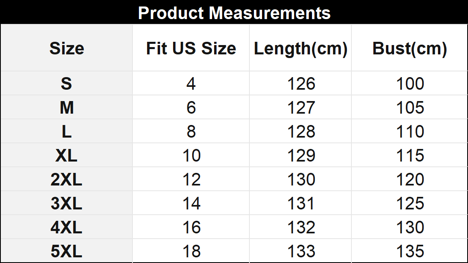Select the 2XL size row label

[x=67, y=180]
